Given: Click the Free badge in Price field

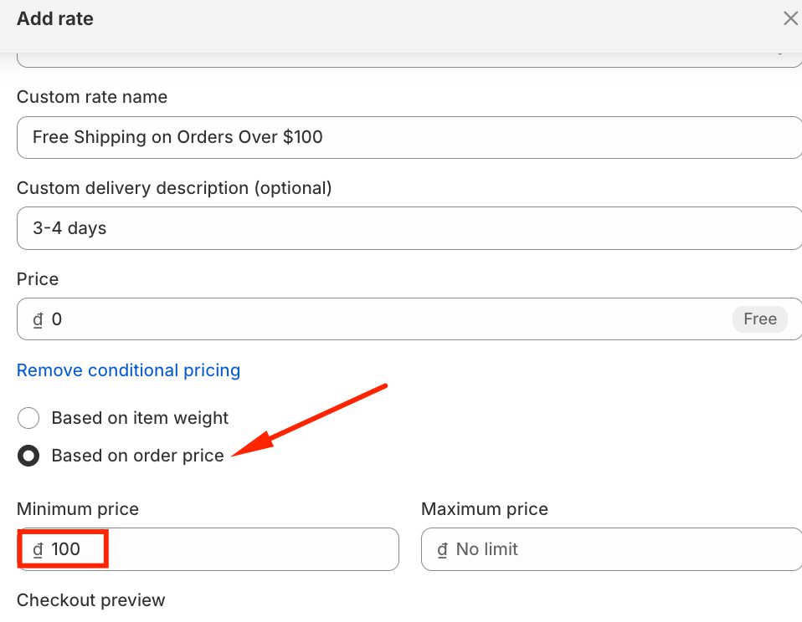Looking at the screenshot, I should coord(759,319).
